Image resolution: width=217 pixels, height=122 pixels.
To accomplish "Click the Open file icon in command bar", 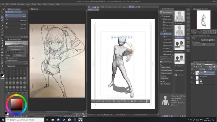I will click(x=95, y=7).
